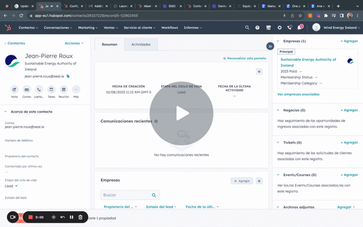Open the marketplace icon in the top bar
The image size is (363, 227).
tap(268, 28)
